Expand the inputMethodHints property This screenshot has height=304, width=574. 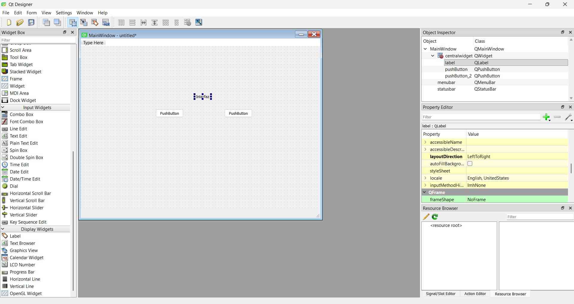(x=425, y=185)
